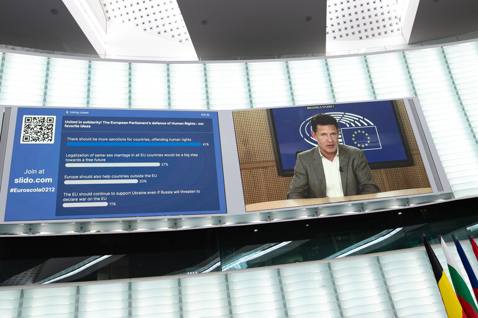Click the 20% result bar
Screen dimensions: 478x318
(x=101, y=181)
